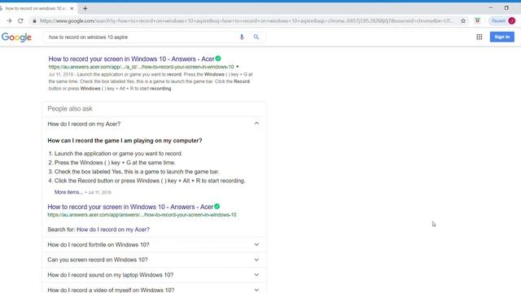Click the search magnifier icon
This screenshot has height=293, width=521.
(256, 37)
